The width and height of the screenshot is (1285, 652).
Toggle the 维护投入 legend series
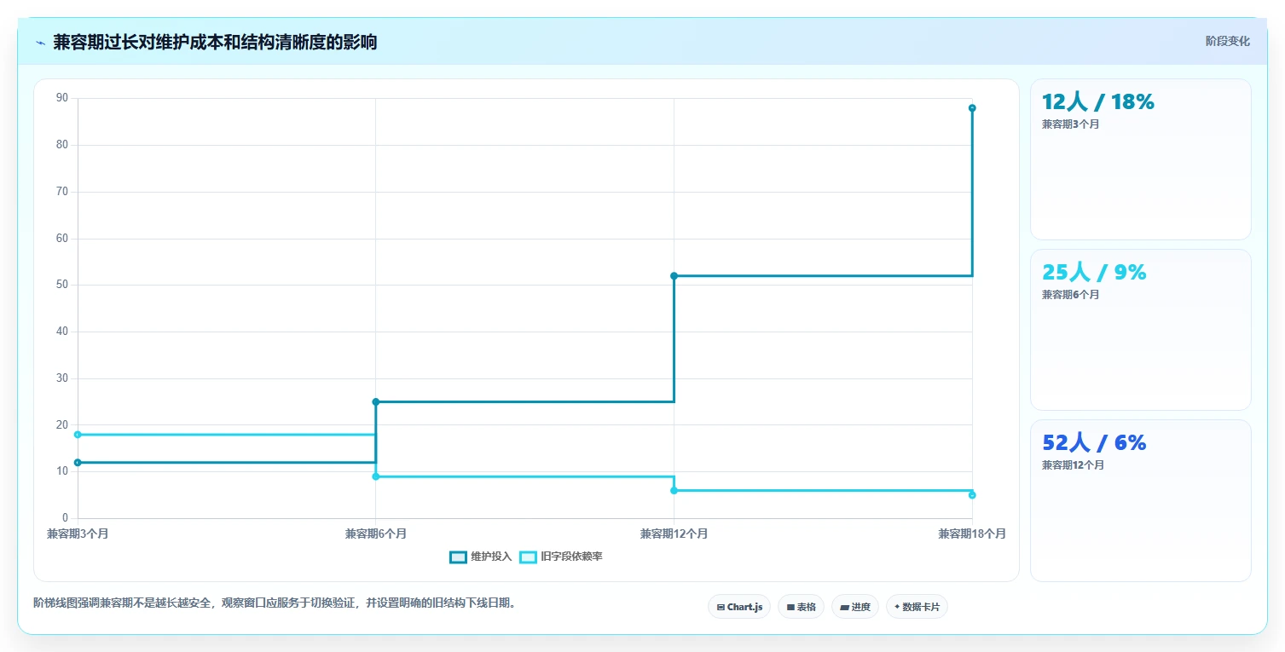(481, 557)
